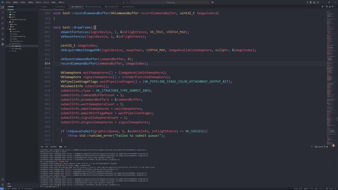This screenshot has width=338, height=190.
Task: Open the View menu
Action: click(x=31, y=2)
